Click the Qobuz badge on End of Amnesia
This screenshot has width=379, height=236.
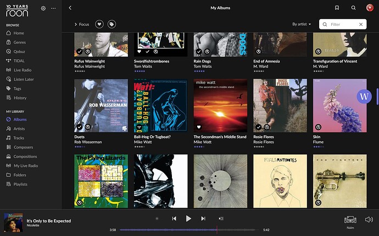tap(259, 51)
